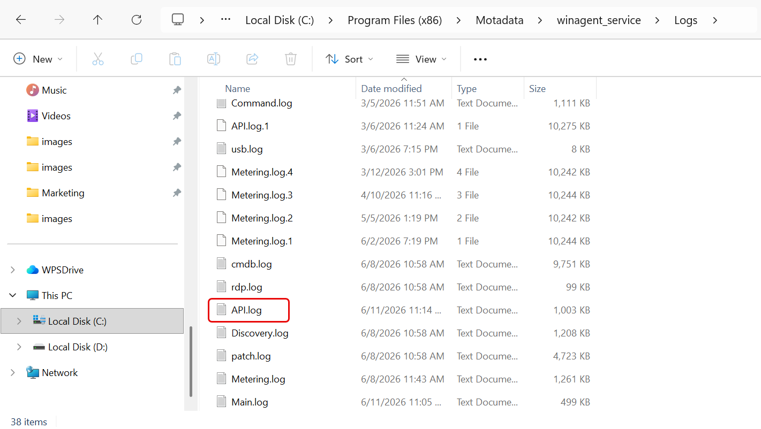Click the Up one level arrow
This screenshot has width=761, height=429.
pos(97,20)
